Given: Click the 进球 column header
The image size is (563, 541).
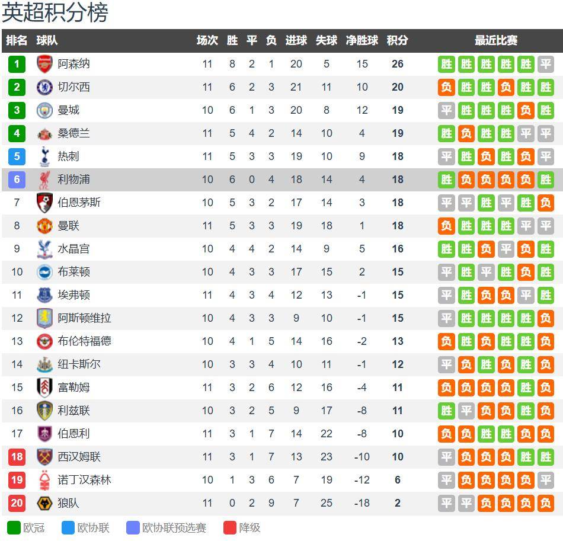Looking at the screenshot, I should click(296, 40).
